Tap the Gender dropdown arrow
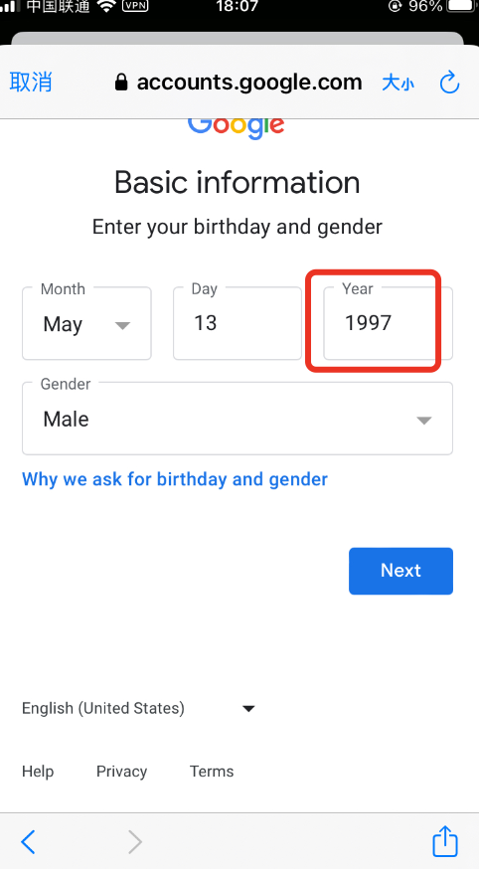The image size is (479, 869). (424, 421)
